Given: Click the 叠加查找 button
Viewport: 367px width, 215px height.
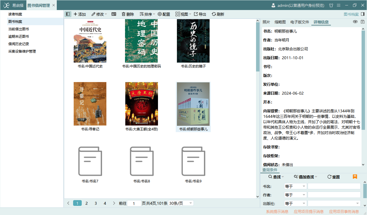Looking at the screenshot, I should pos(304,177).
